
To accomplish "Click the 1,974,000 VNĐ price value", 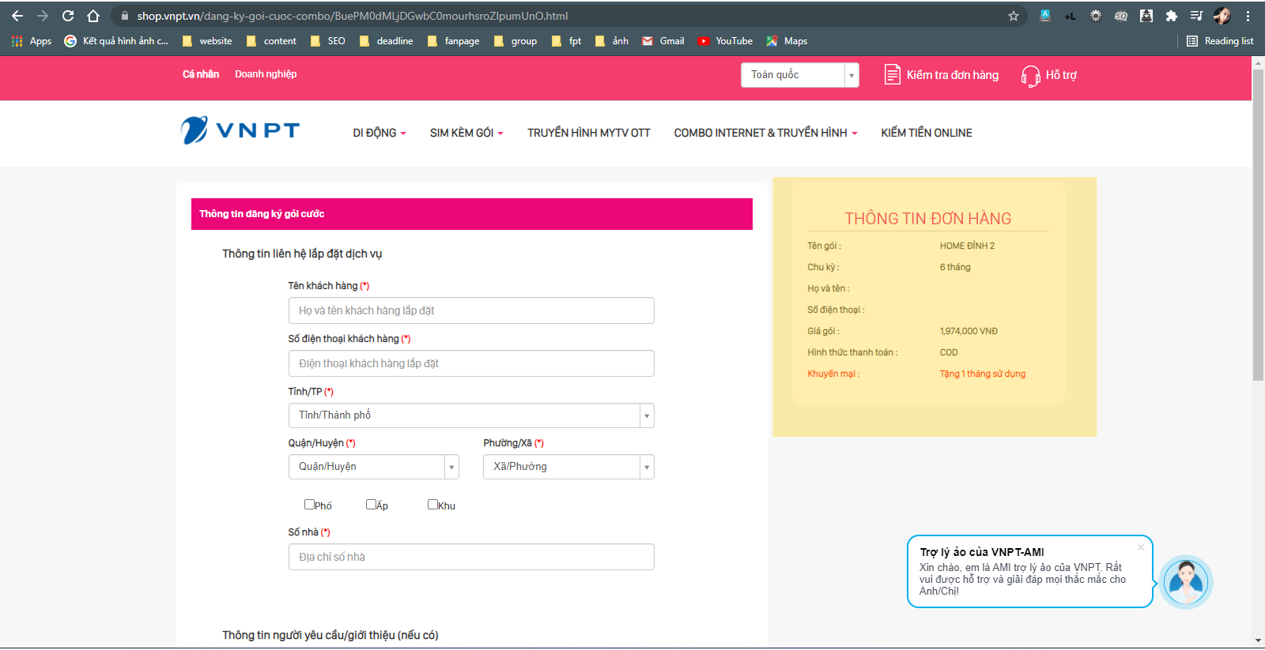I will point(969,331).
